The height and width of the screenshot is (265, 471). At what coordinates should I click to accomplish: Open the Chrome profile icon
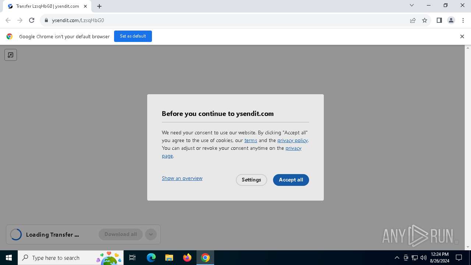point(451,20)
